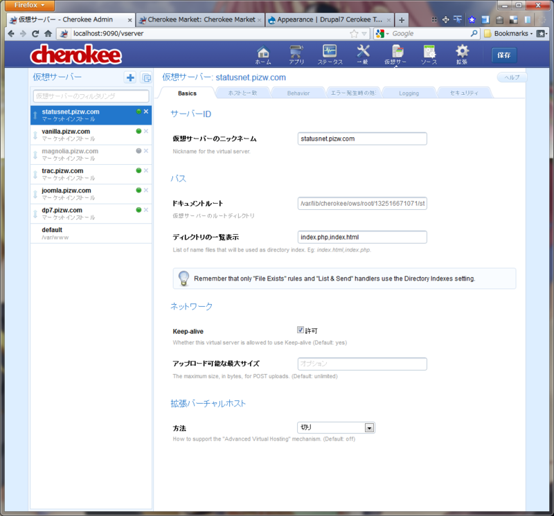Screen dimensions: 554x516
Task: Toggle green status dot of statusnet.pizw.com
Action: pos(138,112)
